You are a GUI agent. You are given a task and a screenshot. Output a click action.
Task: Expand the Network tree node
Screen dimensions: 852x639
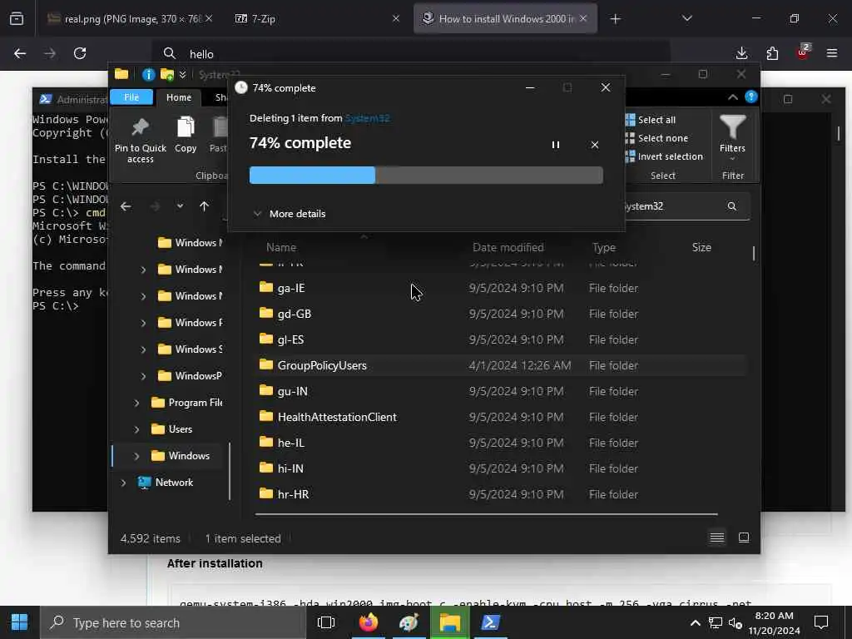(x=123, y=483)
